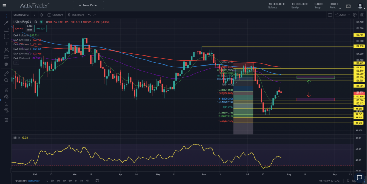Open chart settings gear
Viewport: 367px width, 184px height.
(355, 15)
